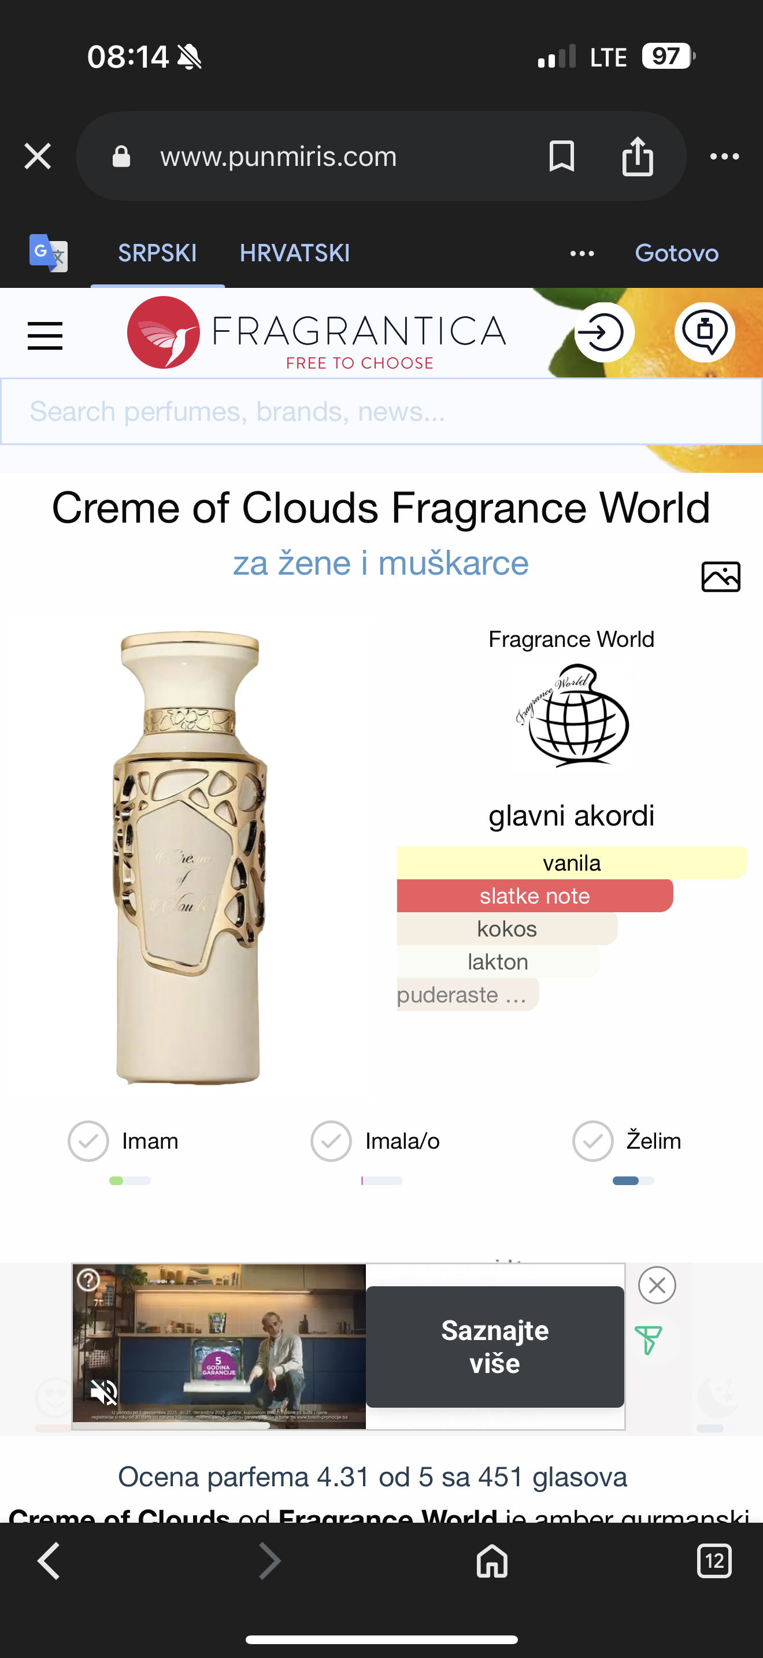
Task: Open the login icon in header
Action: (603, 332)
